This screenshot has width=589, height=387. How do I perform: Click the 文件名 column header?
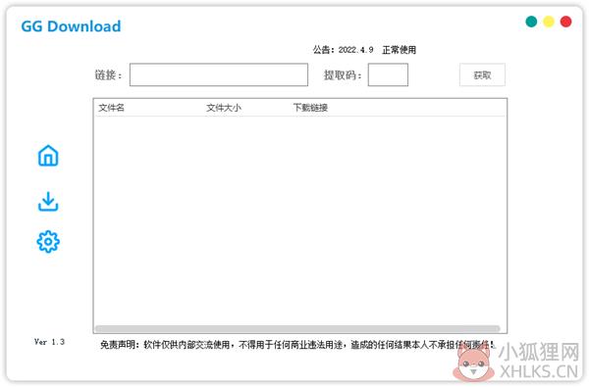tap(111, 108)
